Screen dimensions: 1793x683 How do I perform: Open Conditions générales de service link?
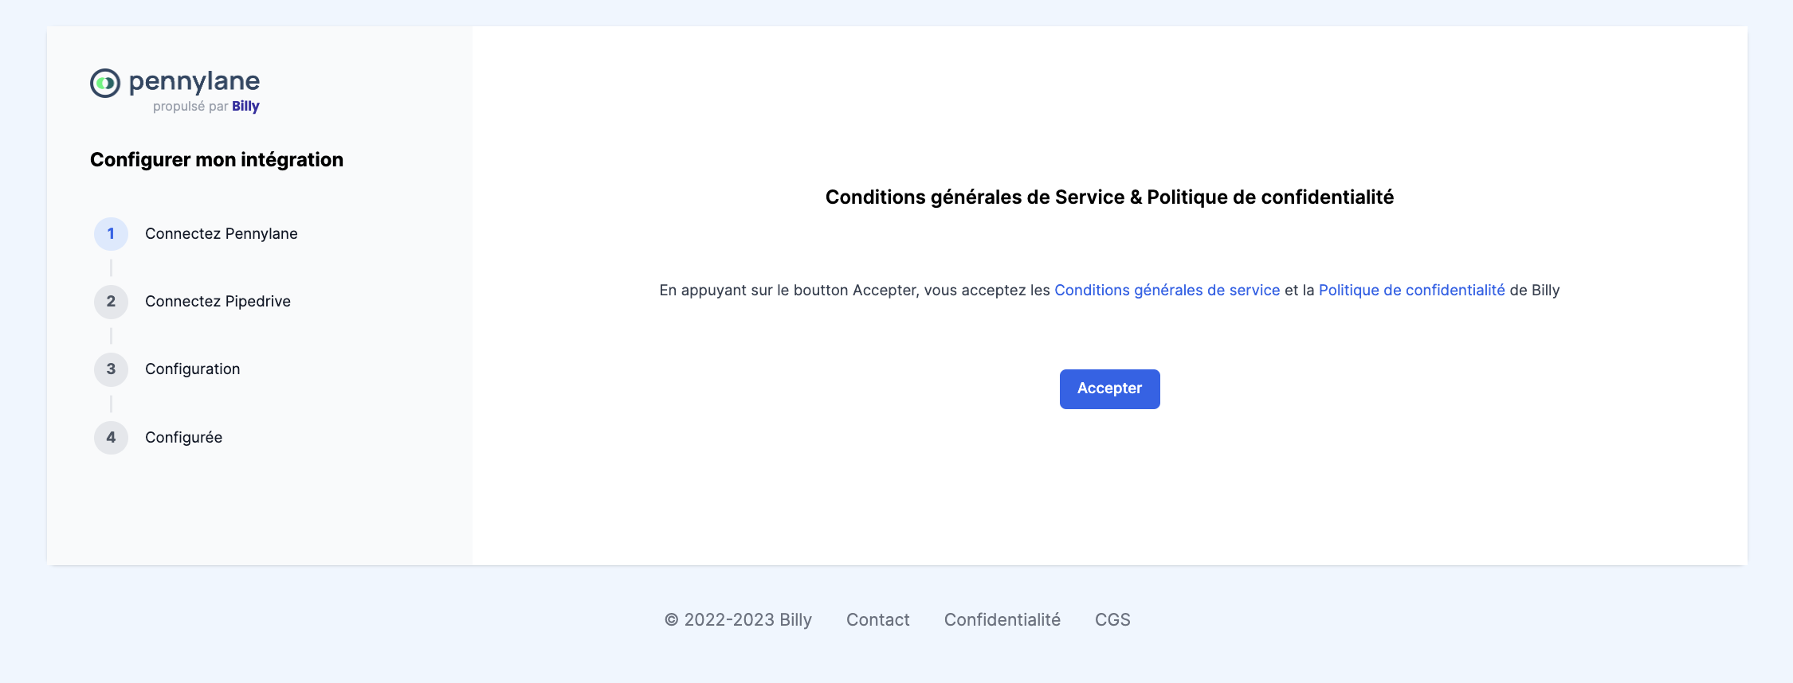(x=1167, y=291)
